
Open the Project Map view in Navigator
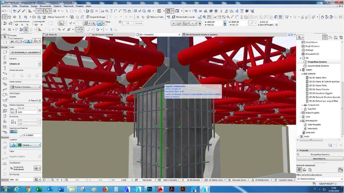325,37
